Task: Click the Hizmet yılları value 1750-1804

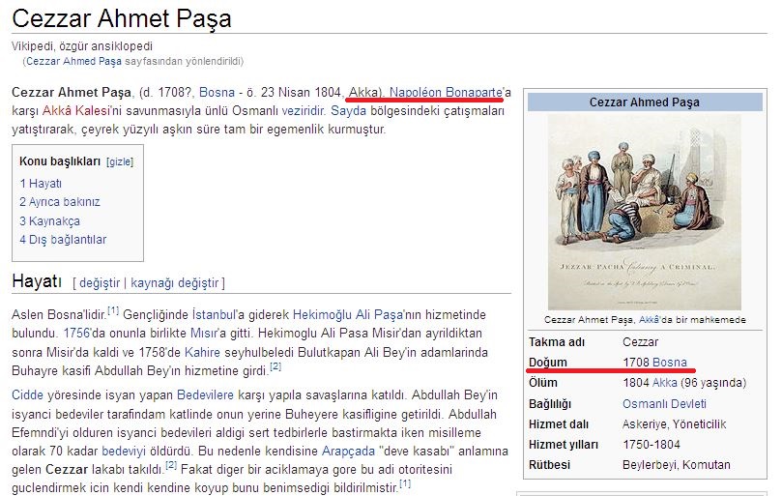Action: (652, 445)
